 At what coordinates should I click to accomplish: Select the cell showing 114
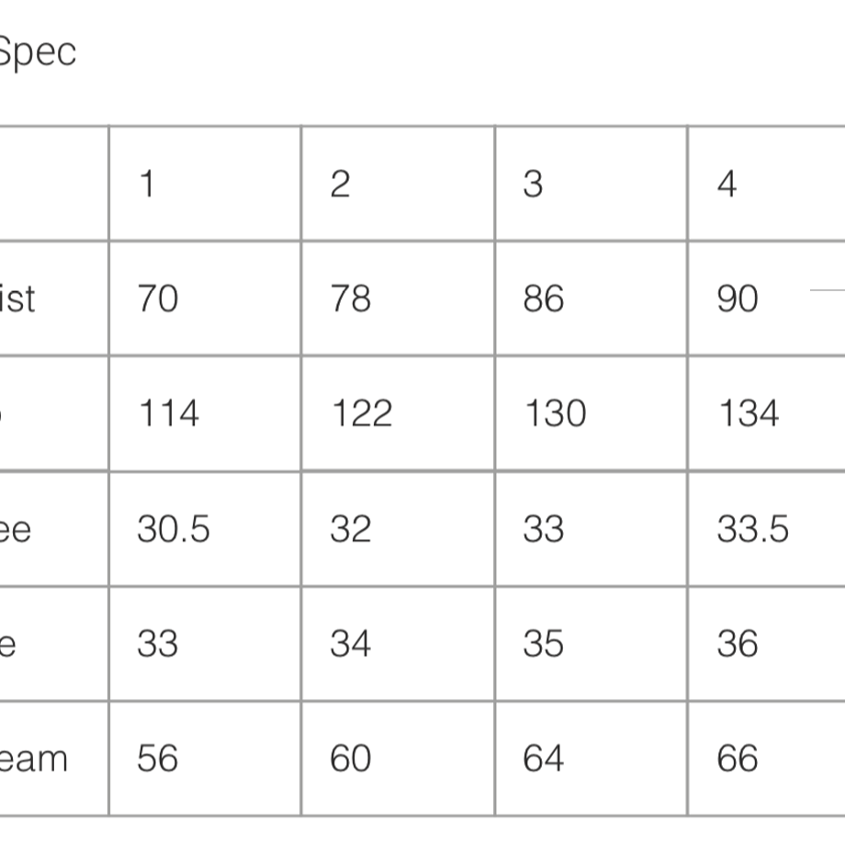coord(205,413)
